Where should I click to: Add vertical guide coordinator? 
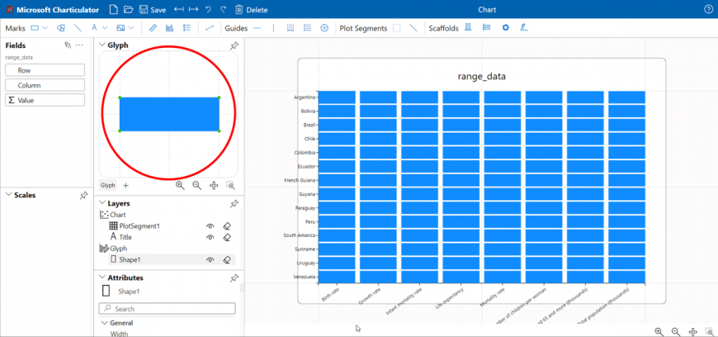point(291,28)
